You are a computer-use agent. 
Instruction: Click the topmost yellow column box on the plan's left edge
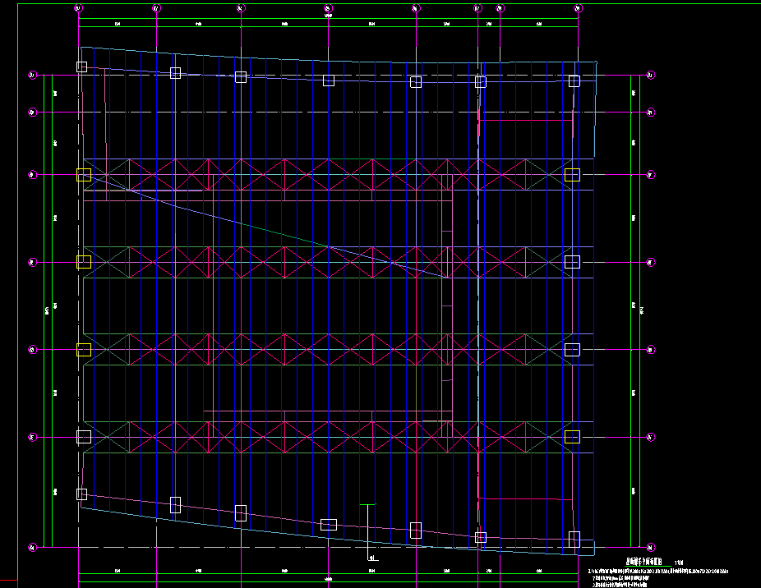coord(84,175)
